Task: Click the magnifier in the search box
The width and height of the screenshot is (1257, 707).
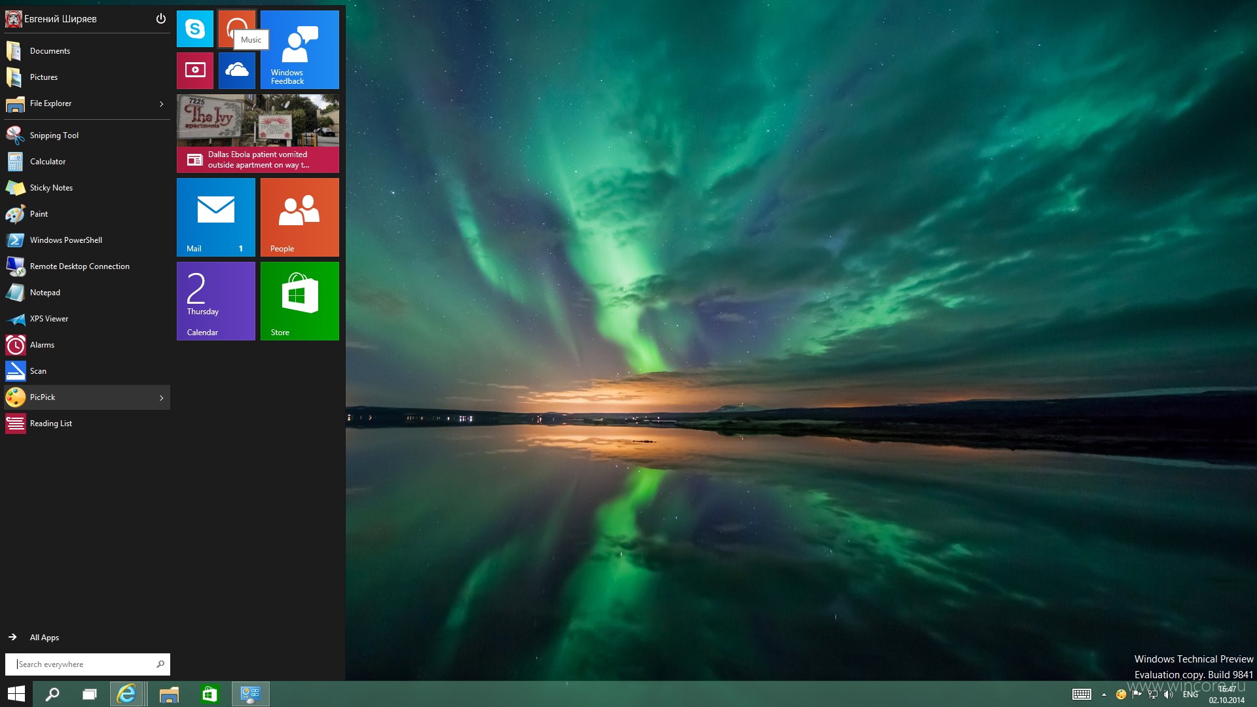Action: click(160, 664)
